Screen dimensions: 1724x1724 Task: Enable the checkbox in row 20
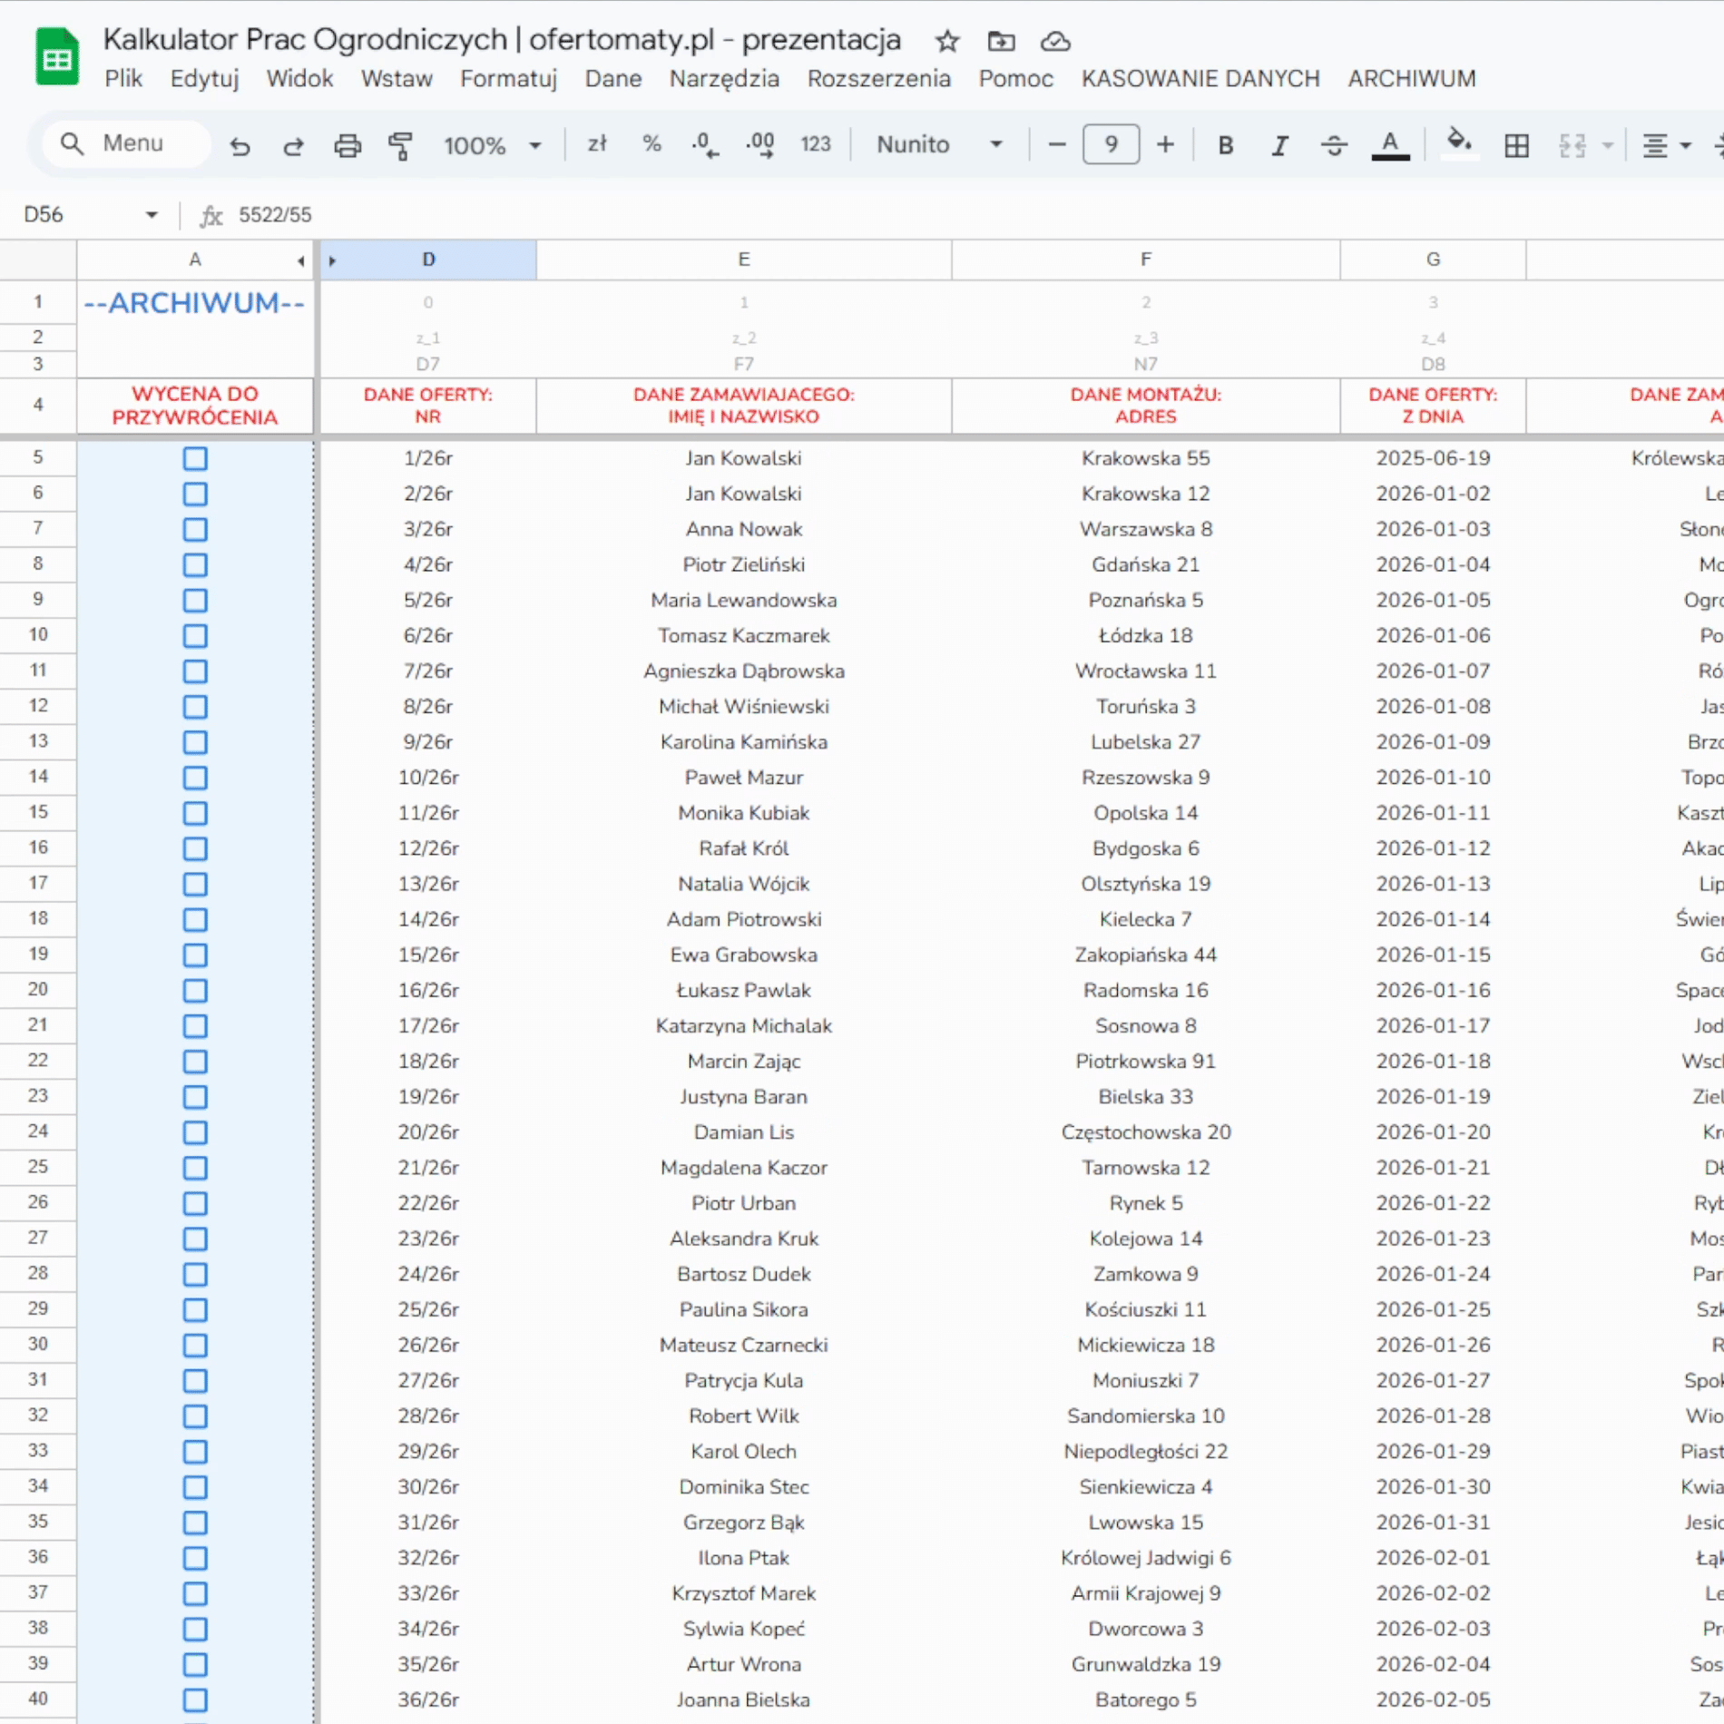tap(195, 991)
